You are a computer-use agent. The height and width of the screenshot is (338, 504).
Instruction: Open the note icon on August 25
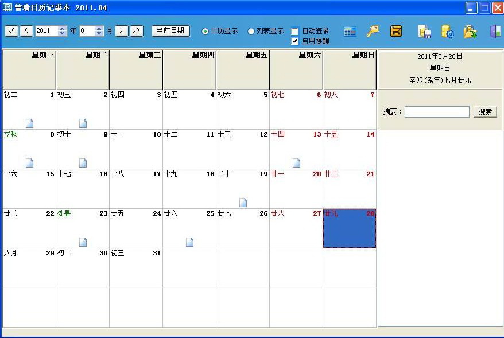click(x=189, y=242)
